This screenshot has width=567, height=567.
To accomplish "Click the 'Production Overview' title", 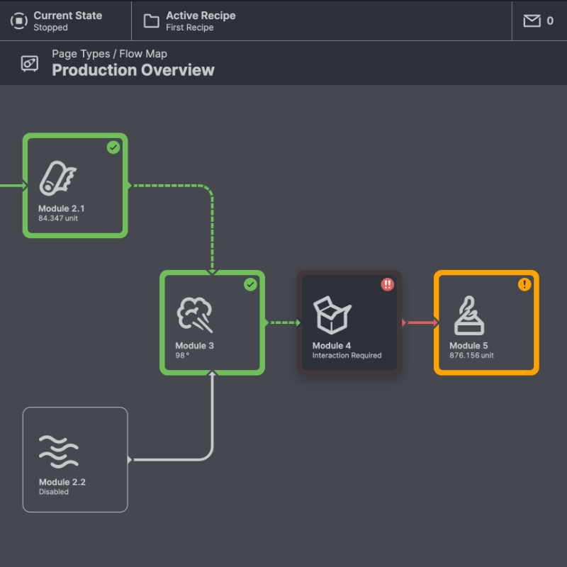I will coord(133,70).
